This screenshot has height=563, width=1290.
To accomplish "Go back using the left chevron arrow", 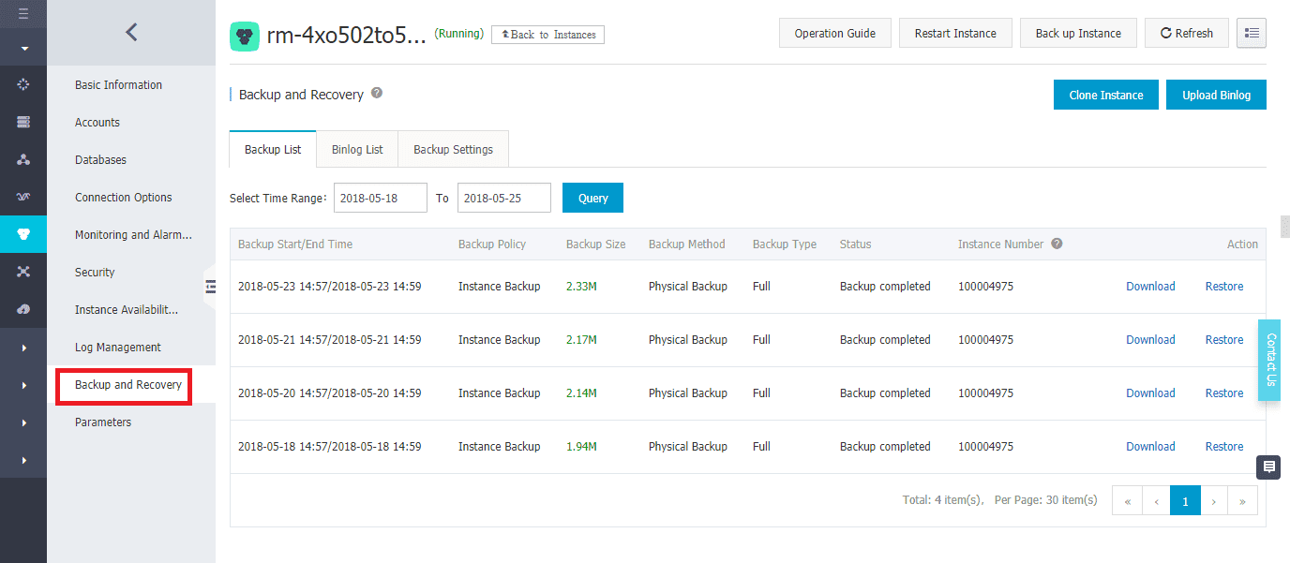I will (131, 33).
